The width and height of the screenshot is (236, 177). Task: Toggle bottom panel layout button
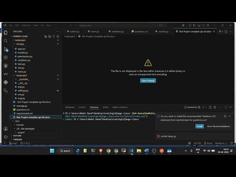click(199, 25)
